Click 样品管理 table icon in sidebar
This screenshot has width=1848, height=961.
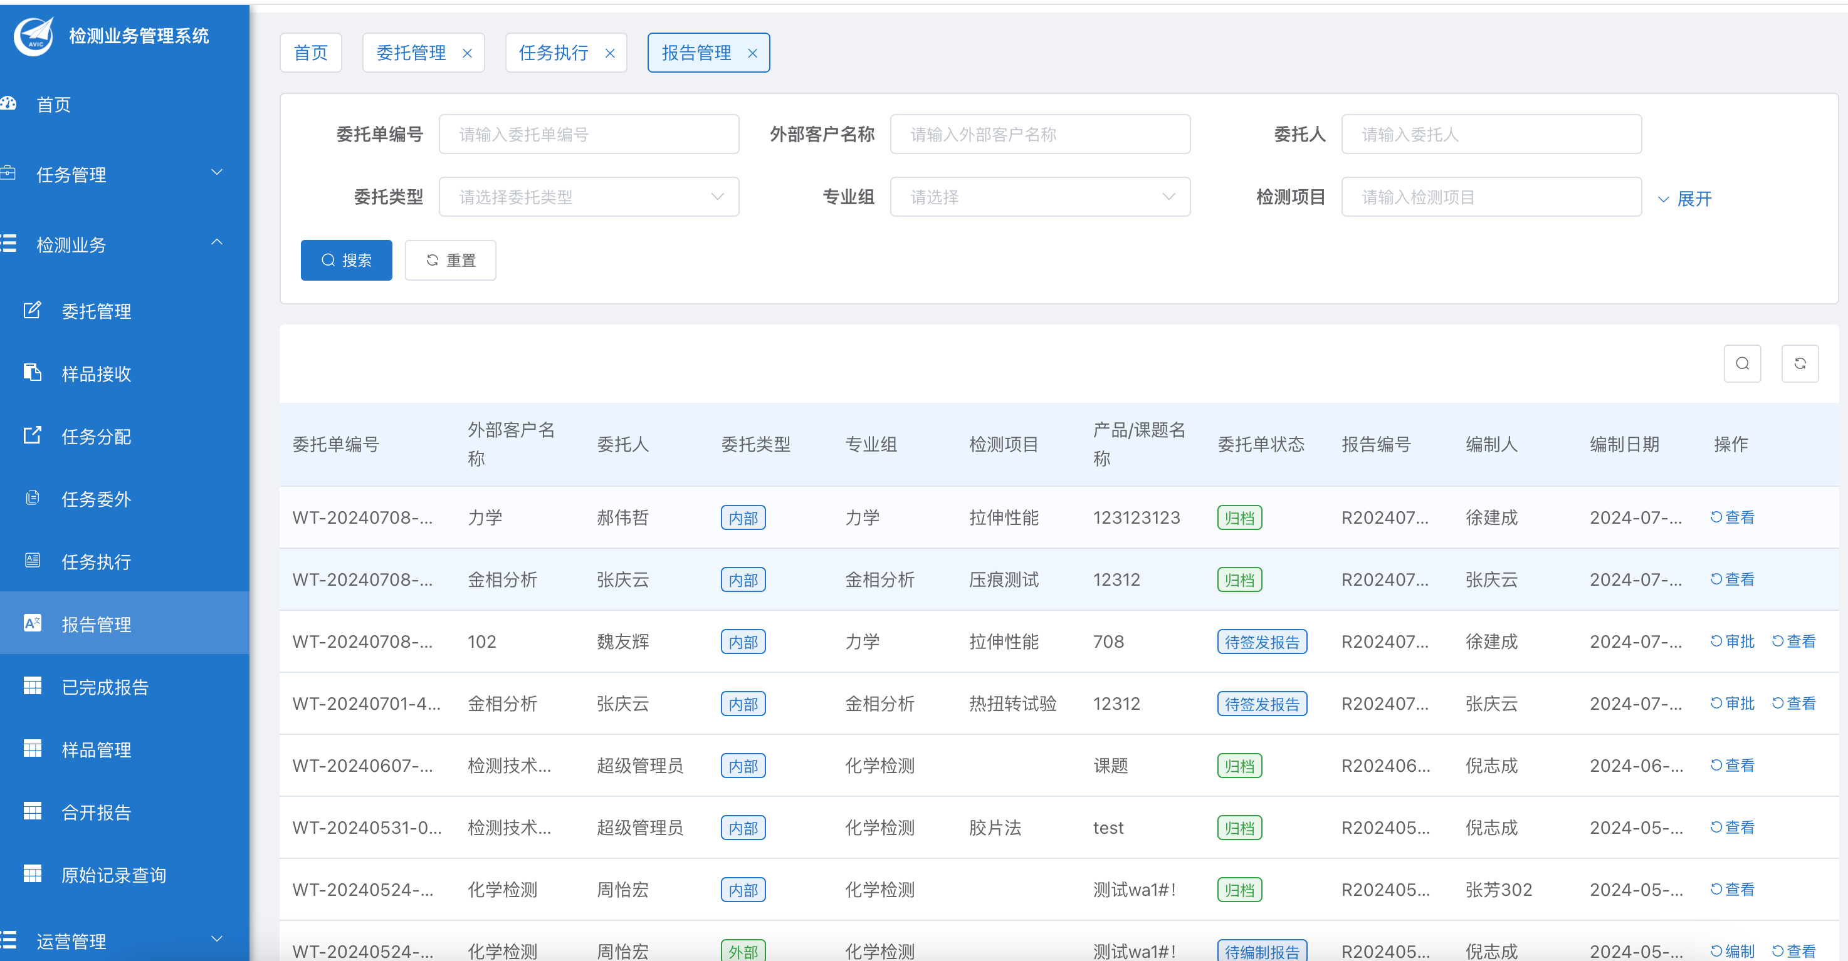point(32,749)
